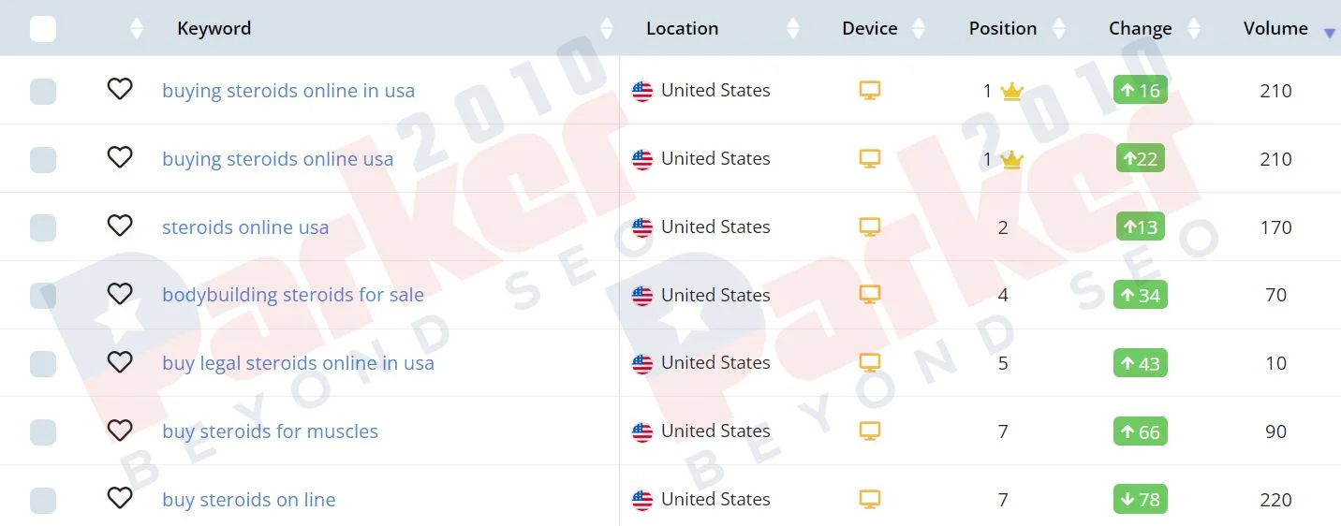Favorite the 'buying steroids online in usa' keyword heart
The image size is (1341, 526).
click(x=120, y=89)
